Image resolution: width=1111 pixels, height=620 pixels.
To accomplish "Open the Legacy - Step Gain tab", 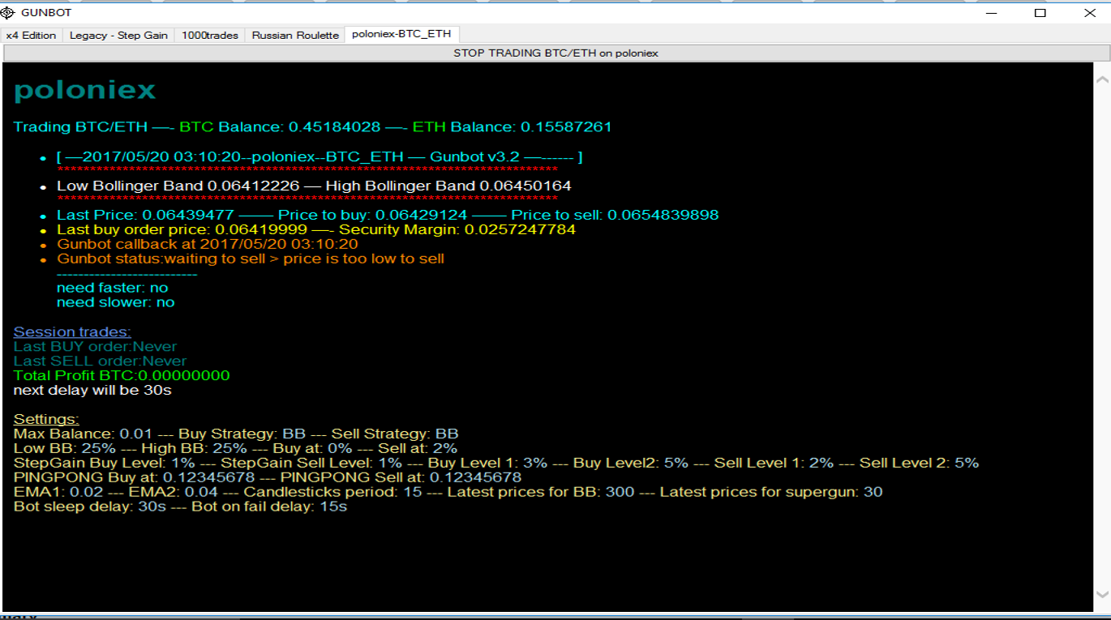I will (118, 35).
